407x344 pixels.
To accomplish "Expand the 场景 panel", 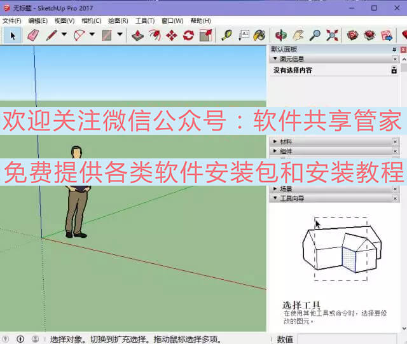I will 275,189.
